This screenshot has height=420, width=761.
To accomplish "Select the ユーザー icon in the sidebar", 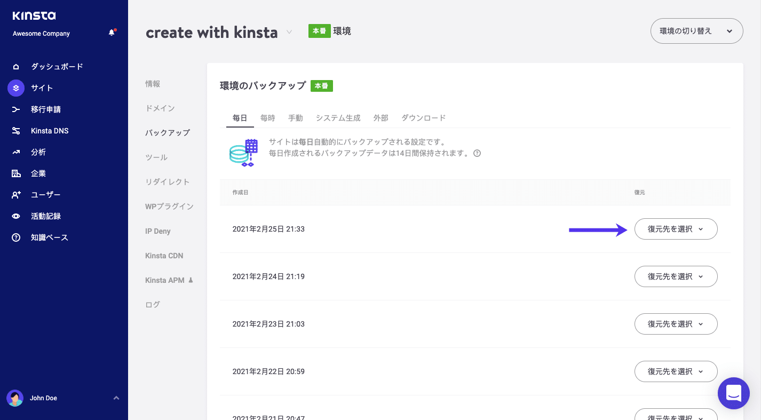I will pos(15,194).
